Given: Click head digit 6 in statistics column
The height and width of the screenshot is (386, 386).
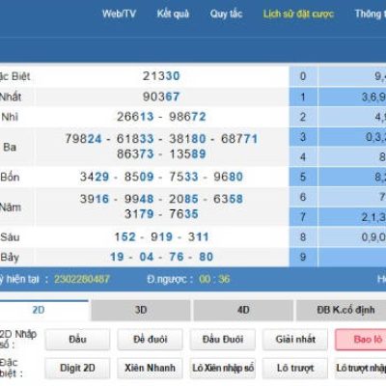Looking at the screenshot, I should point(303,197).
